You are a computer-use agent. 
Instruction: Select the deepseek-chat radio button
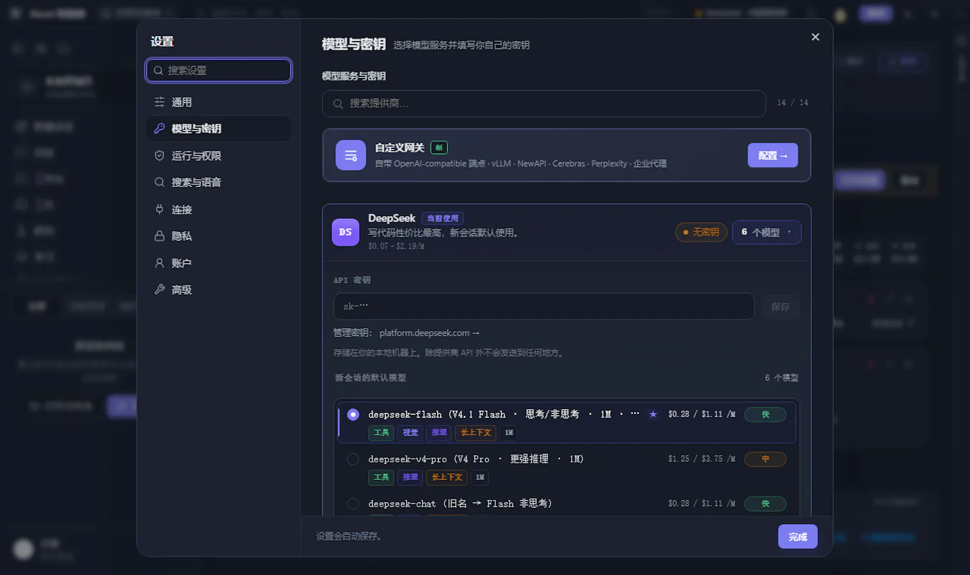coord(353,504)
